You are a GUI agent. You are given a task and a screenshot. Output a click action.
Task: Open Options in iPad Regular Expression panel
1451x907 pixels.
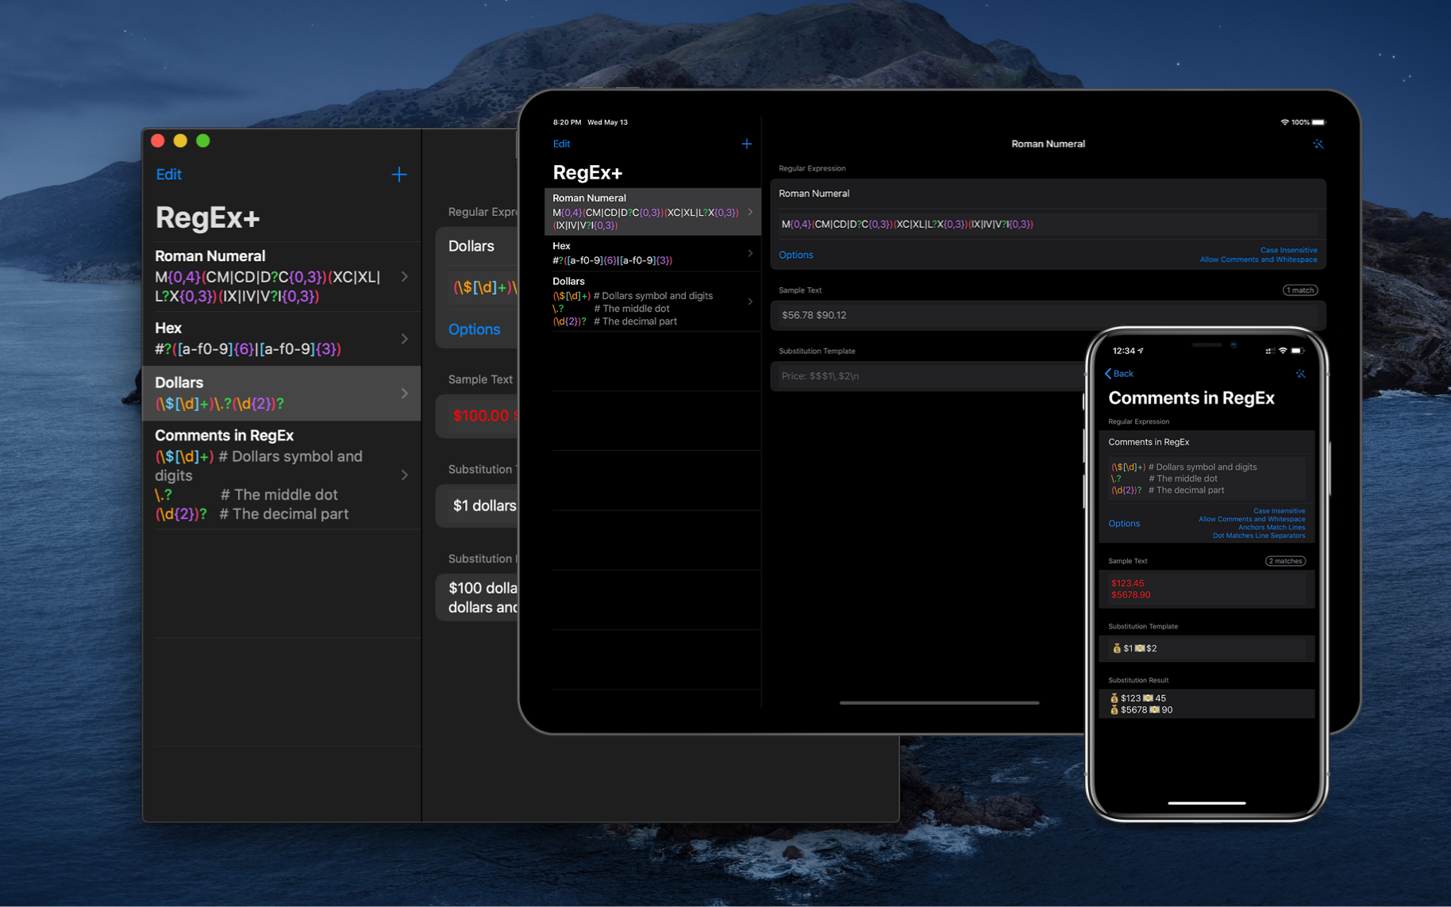(795, 255)
